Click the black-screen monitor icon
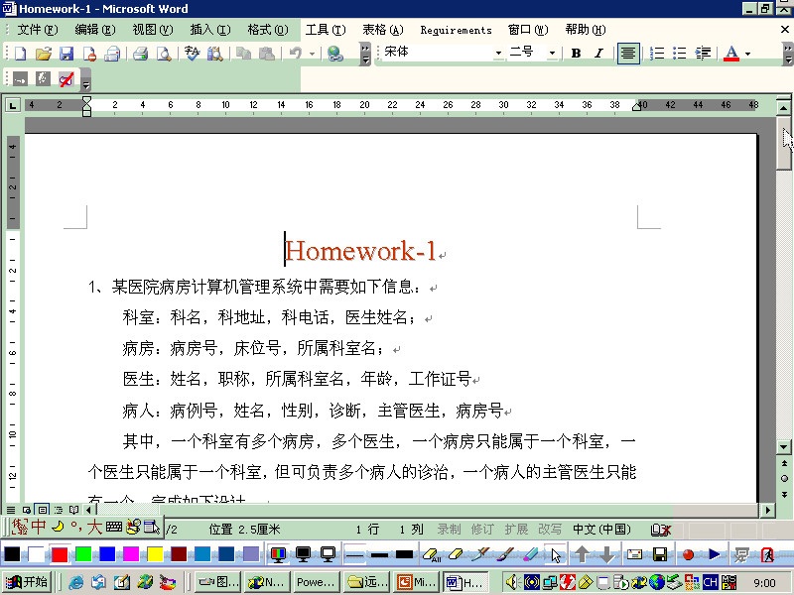This screenshot has height=595, width=794. tap(304, 554)
